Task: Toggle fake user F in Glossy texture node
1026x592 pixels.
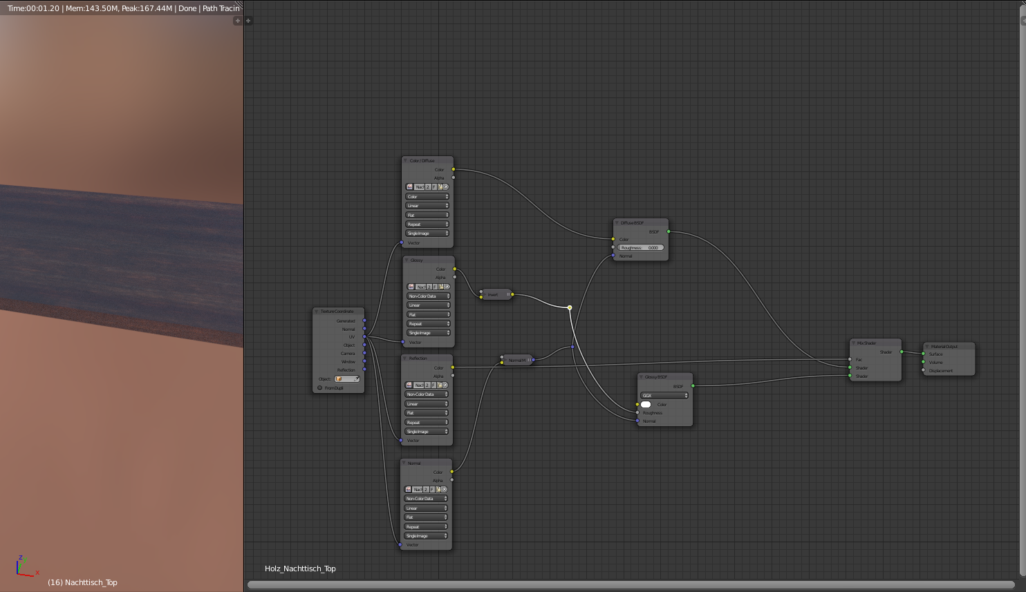Action: [x=436, y=287]
